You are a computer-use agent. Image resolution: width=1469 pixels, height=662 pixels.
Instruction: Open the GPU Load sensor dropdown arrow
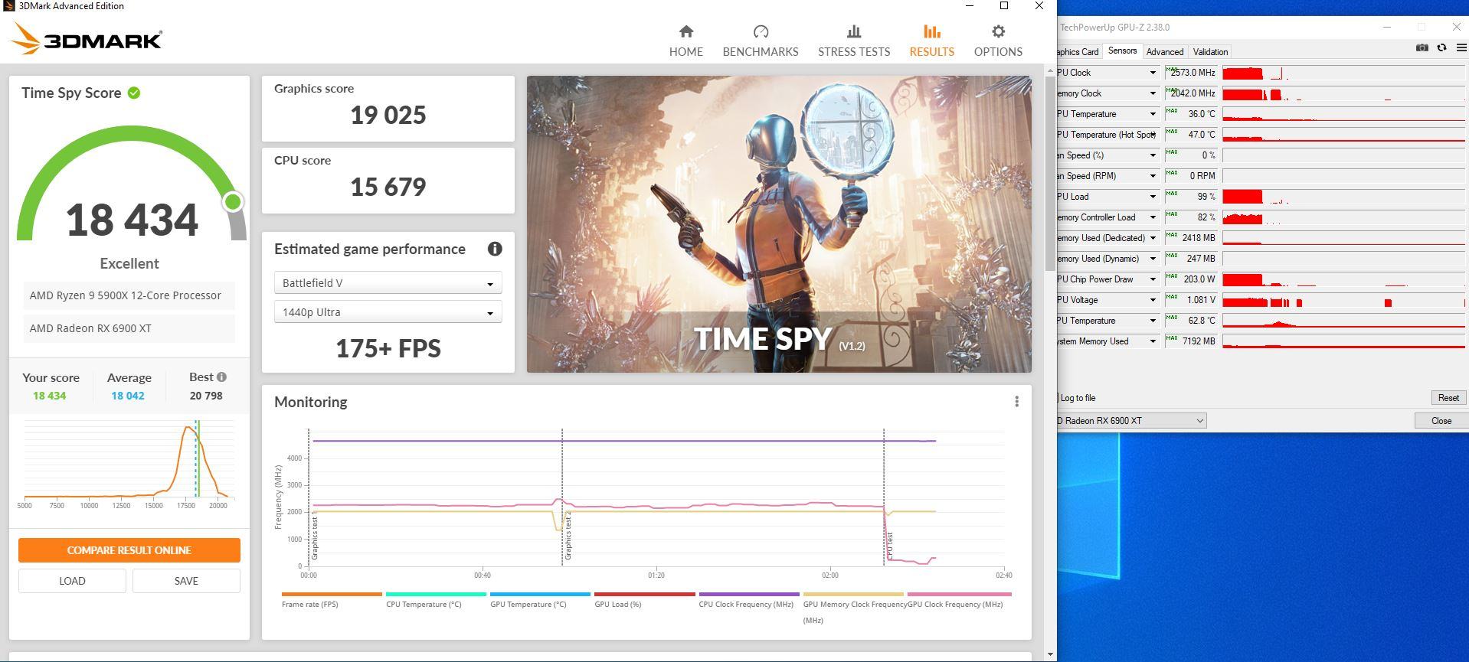pyautogui.click(x=1152, y=197)
